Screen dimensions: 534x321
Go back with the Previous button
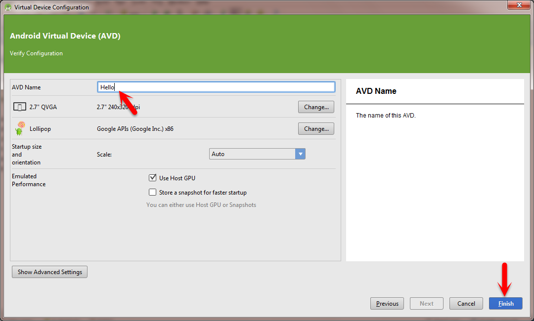pyautogui.click(x=387, y=304)
